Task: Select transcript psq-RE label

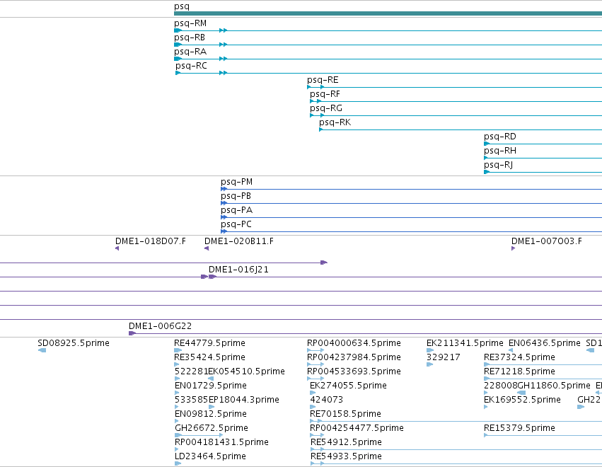Action: (x=323, y=80)
